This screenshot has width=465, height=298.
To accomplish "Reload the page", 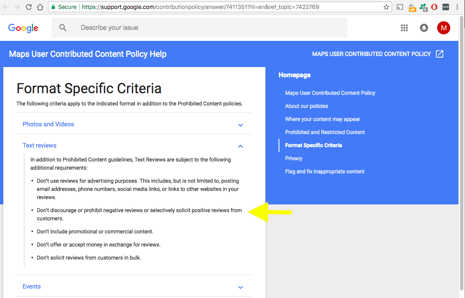I will 29,7.
